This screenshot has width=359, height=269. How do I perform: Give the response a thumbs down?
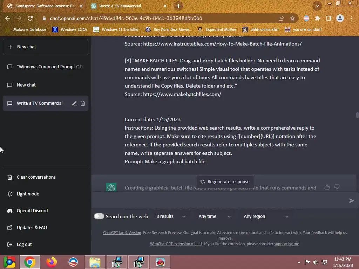tap(337, 187)
